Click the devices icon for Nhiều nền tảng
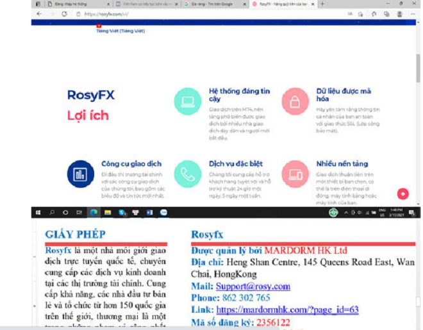The width and height of the screenshot is (423, 330). [x=295, y=174]
